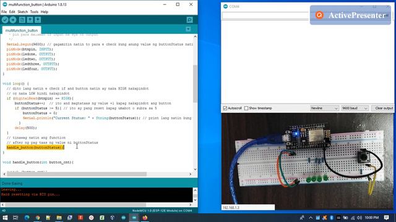Open Serial Monitor magnifier icon
This screenshot has height=222, width=396.
click(x=190, y=20)
